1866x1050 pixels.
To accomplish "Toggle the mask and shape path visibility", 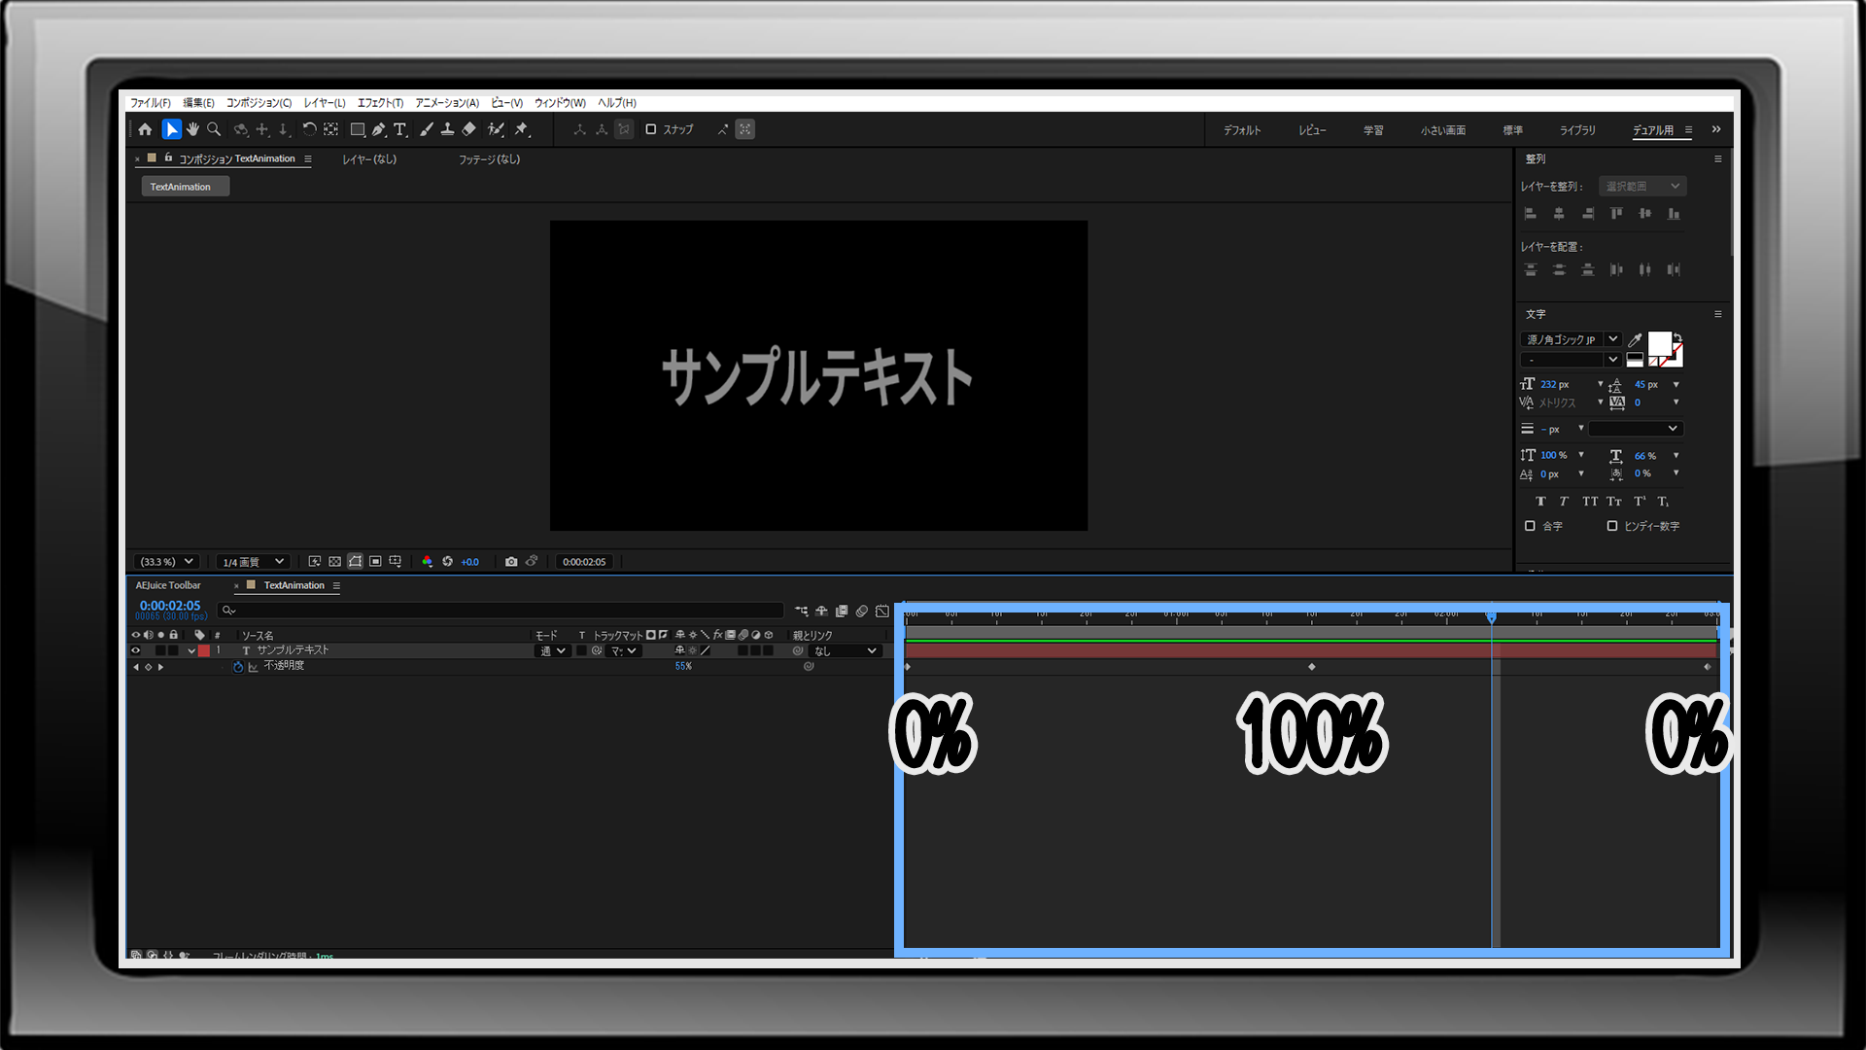I will (x=356, y=562).
